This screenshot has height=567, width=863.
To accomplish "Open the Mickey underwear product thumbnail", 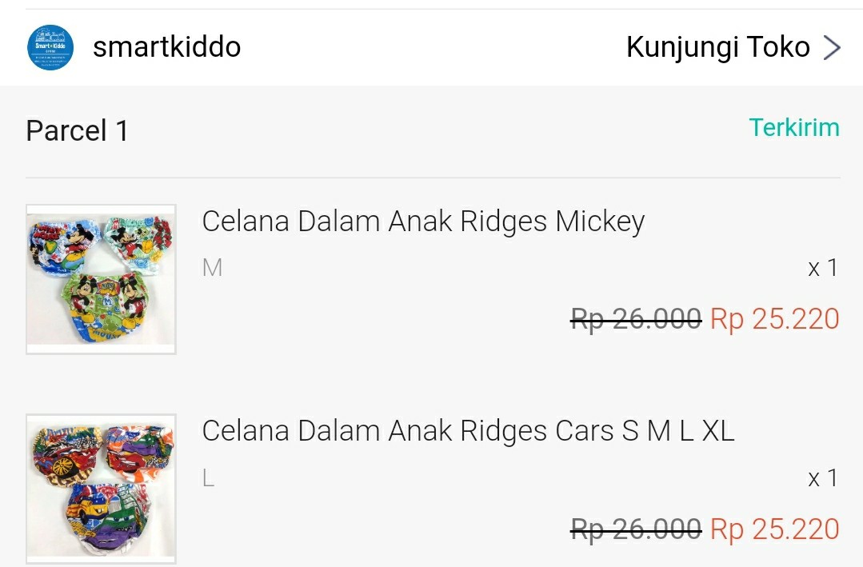I will (x=101, y=279).
